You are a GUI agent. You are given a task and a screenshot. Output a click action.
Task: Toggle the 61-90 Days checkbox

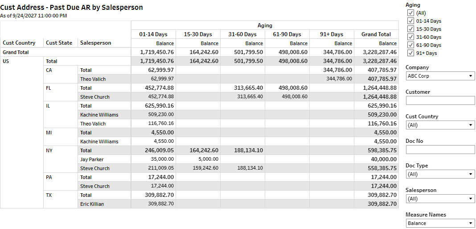(410, 45)
